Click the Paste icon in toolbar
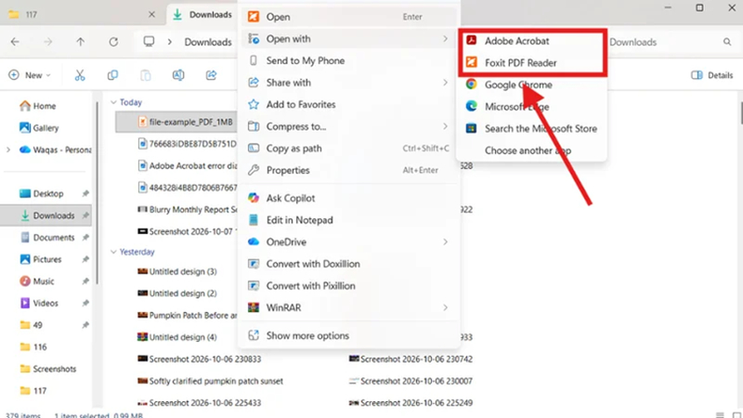Image resolution: width=743 pixels, height=418 pixels. pos(146,75)
